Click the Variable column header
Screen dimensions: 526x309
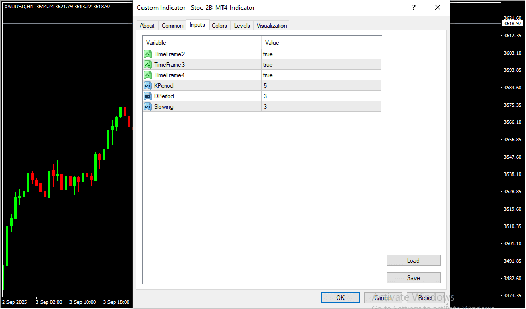pos(202,43)
